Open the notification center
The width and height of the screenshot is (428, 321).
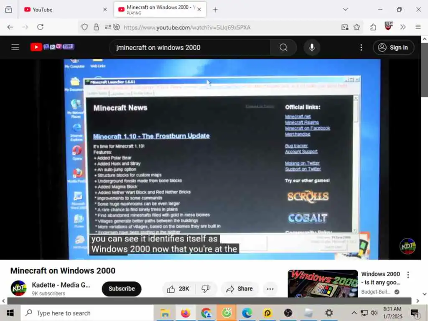[415, 313]
